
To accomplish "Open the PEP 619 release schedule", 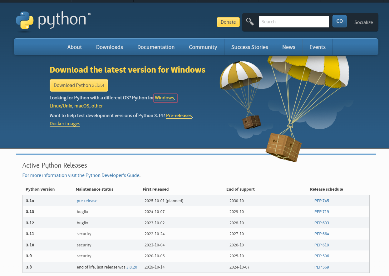I will point(322,245).
